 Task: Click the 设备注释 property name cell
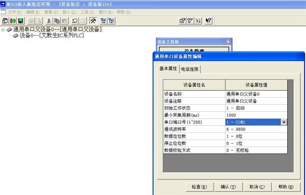coord(194,101)
